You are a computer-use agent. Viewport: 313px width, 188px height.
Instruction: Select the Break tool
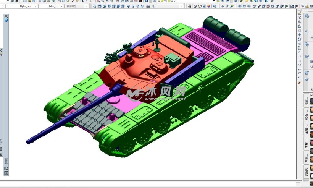pyautogui.click(x=299, y=65)
